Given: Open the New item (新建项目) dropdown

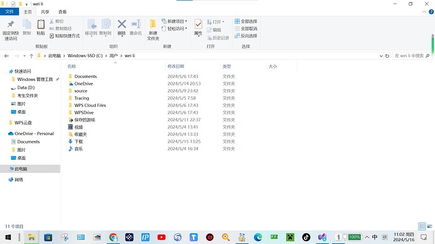Looking at the screenshot, I should click(x=174, y=21).
